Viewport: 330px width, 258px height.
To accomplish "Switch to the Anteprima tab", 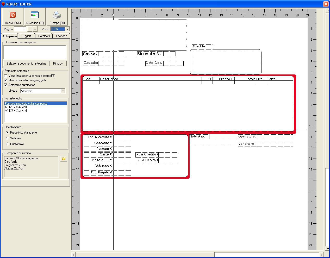I will 10,36.
